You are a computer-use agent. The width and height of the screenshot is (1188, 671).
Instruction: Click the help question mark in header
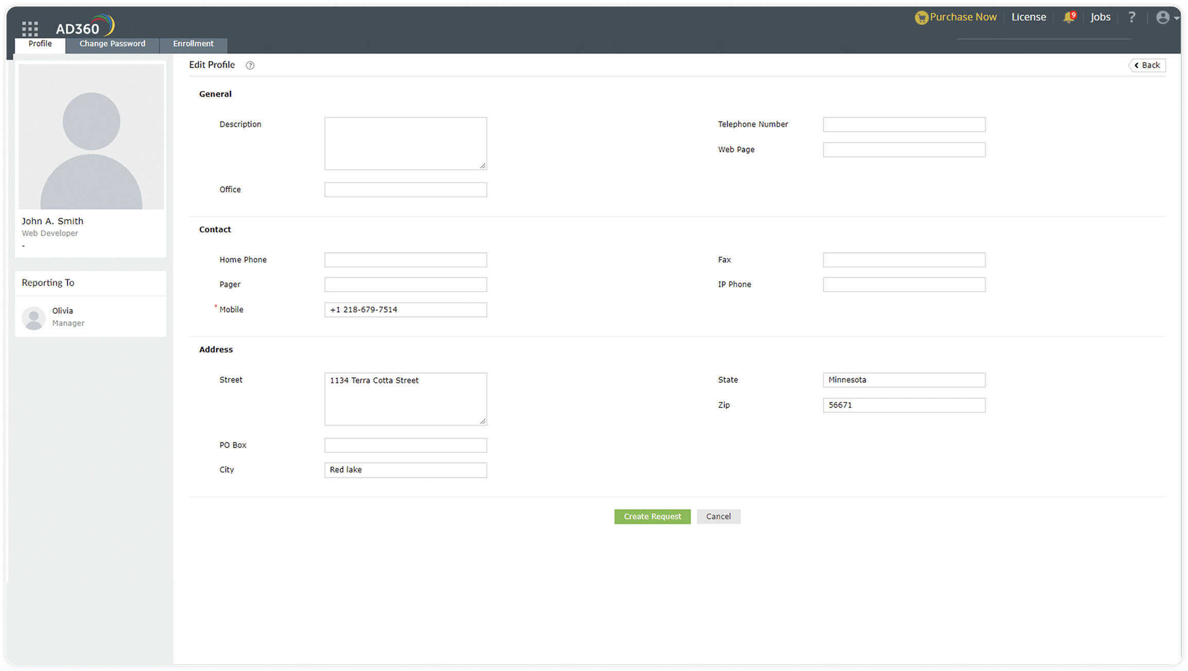click(x=1131, y=17)
